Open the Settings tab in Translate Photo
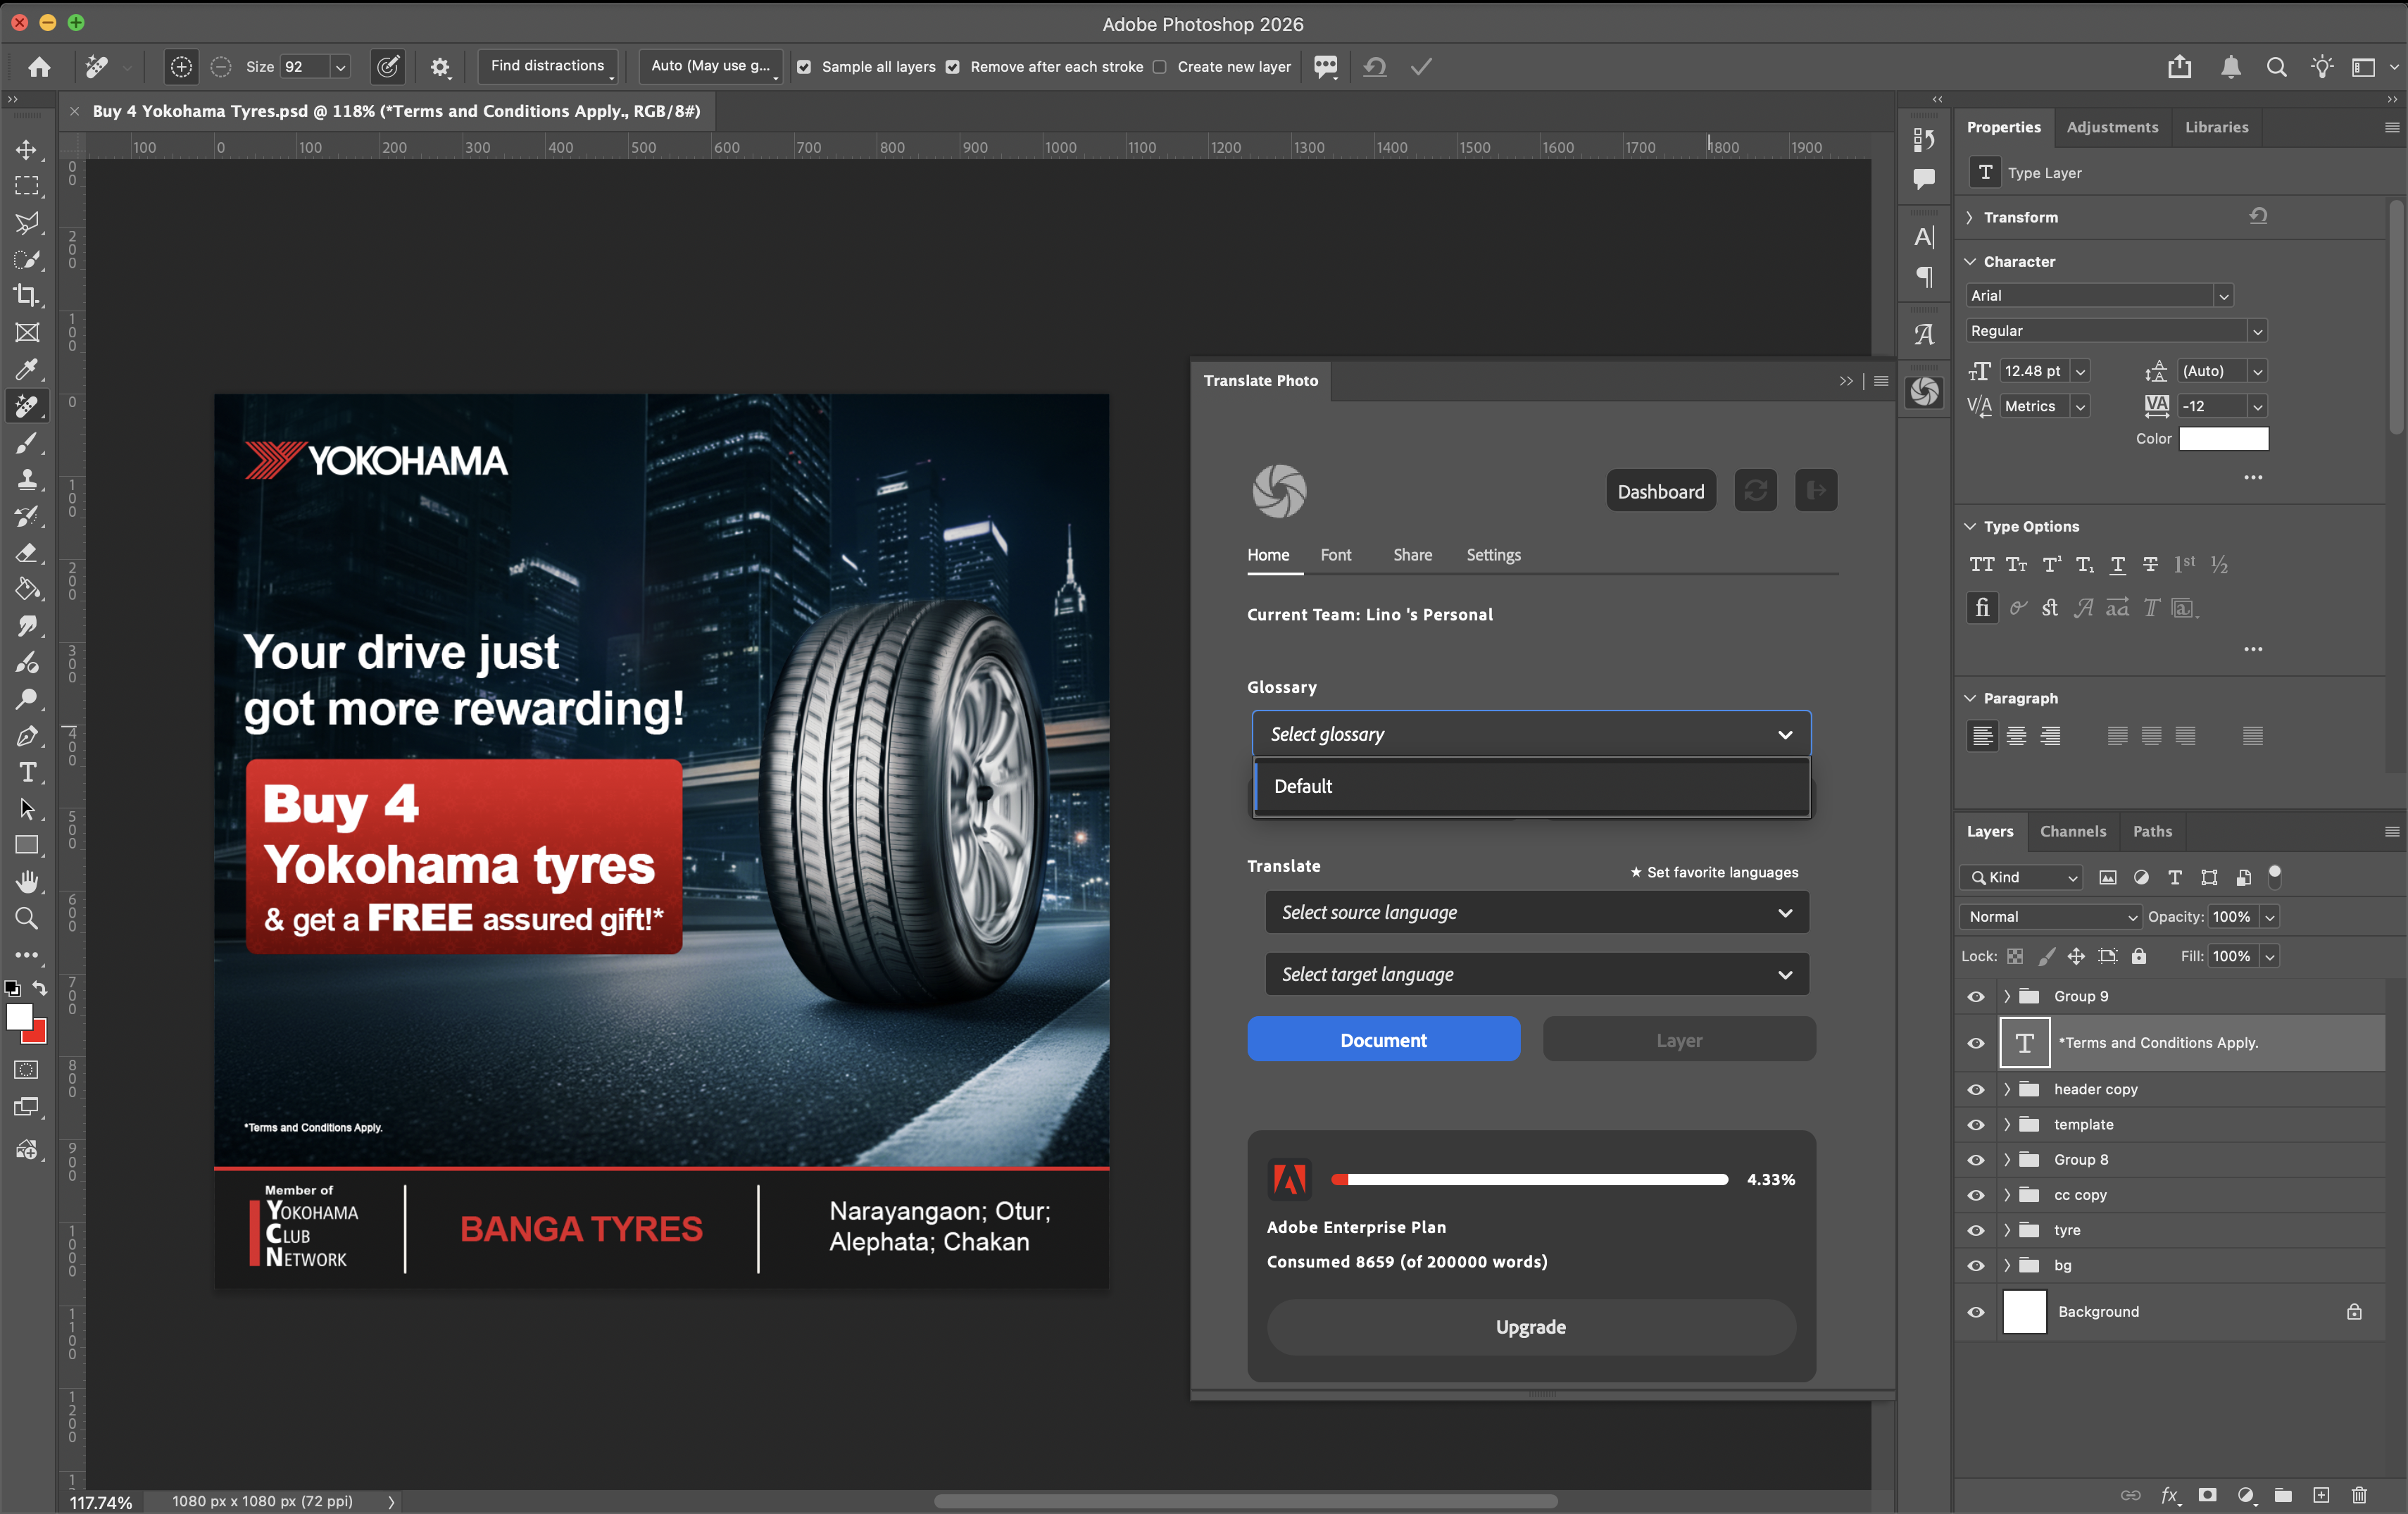The image size is (2408, 1514). coord(1493,555)
